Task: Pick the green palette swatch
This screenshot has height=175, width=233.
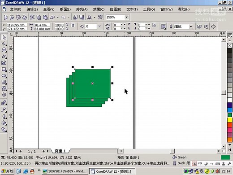Action: coord(230,115)
